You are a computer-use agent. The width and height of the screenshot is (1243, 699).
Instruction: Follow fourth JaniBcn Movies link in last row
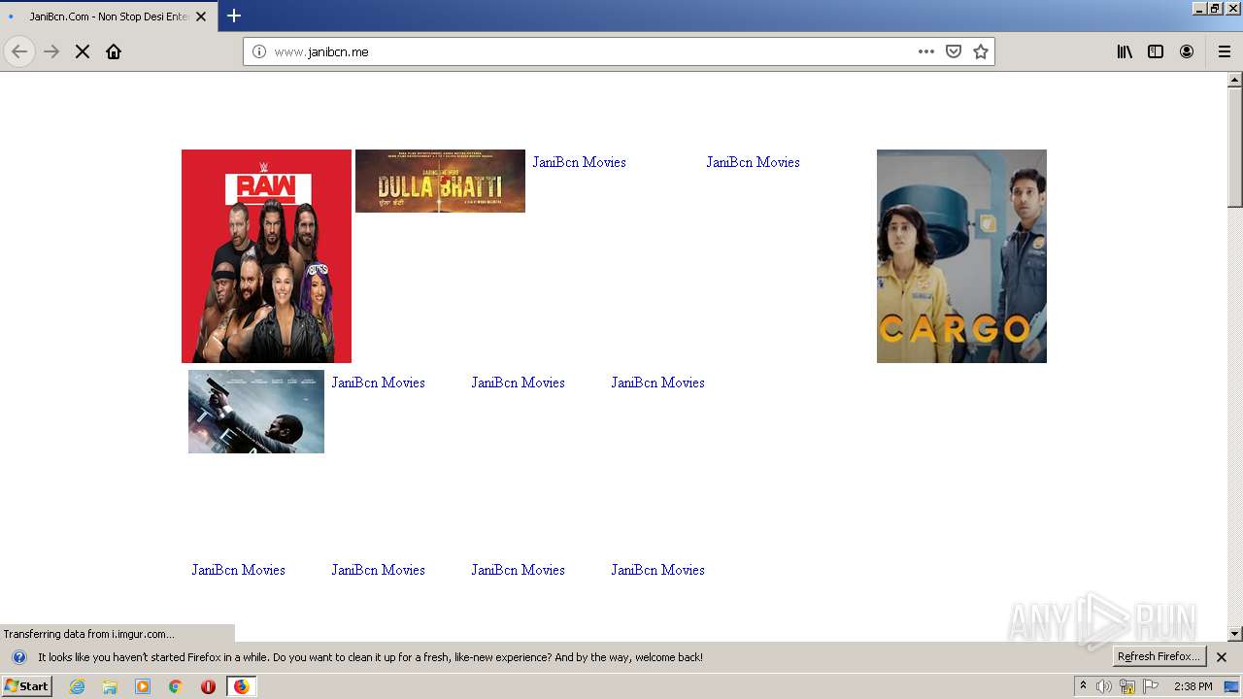(x=657, y=570)
